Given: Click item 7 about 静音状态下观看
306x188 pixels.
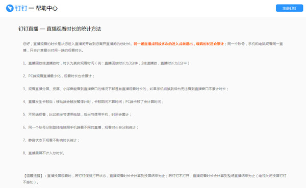Looking at the screenshot, I should pos(51,140).
